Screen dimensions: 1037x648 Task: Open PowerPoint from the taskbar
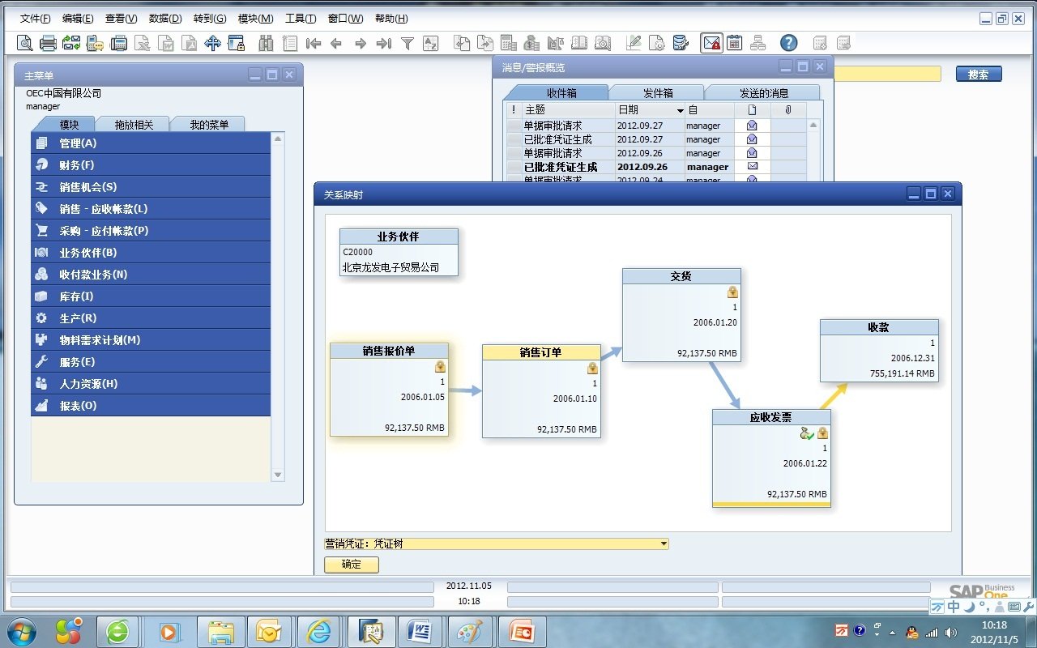tap(523, 631)
